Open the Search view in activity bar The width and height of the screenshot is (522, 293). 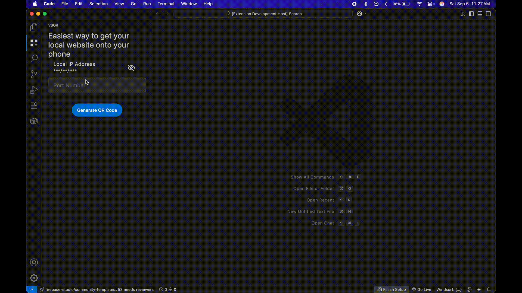point(34,58)
